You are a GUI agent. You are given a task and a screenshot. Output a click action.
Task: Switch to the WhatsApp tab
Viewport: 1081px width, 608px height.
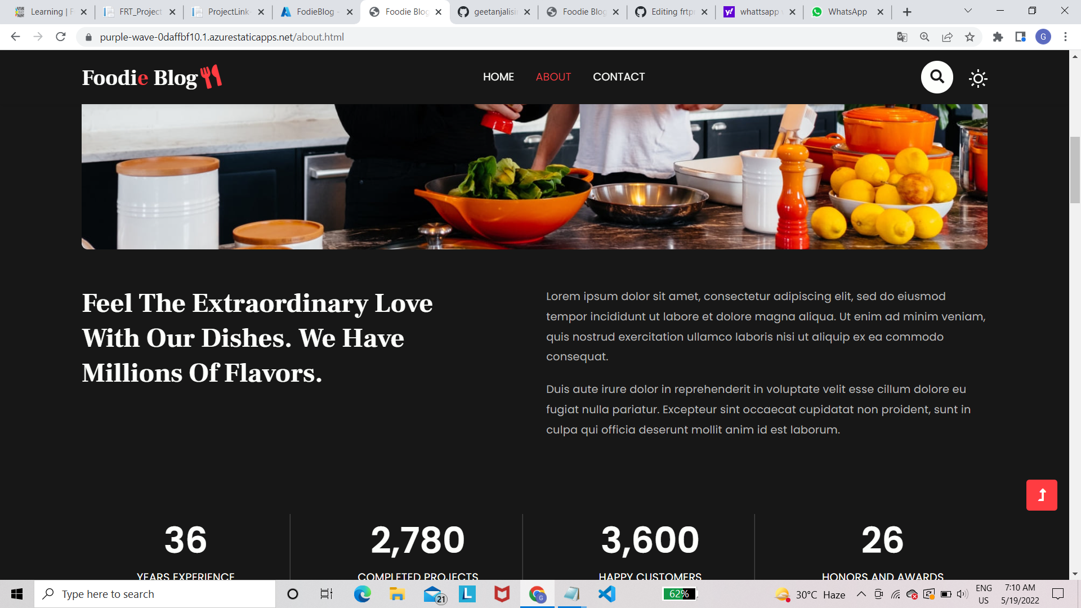point(847,12)
